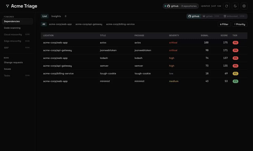Click acme-corp/billing-service location cell
253x151 pixels.
click(58, 74)
